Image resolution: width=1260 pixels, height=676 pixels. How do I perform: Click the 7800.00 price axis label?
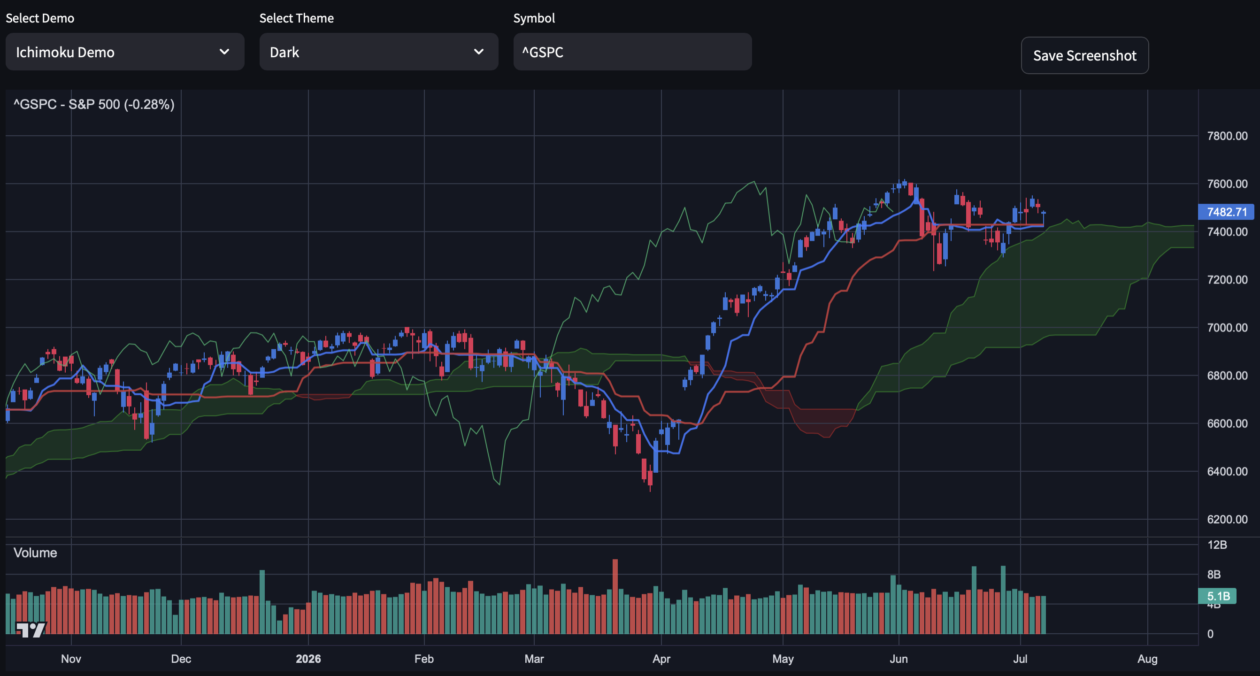(1227, 136)
